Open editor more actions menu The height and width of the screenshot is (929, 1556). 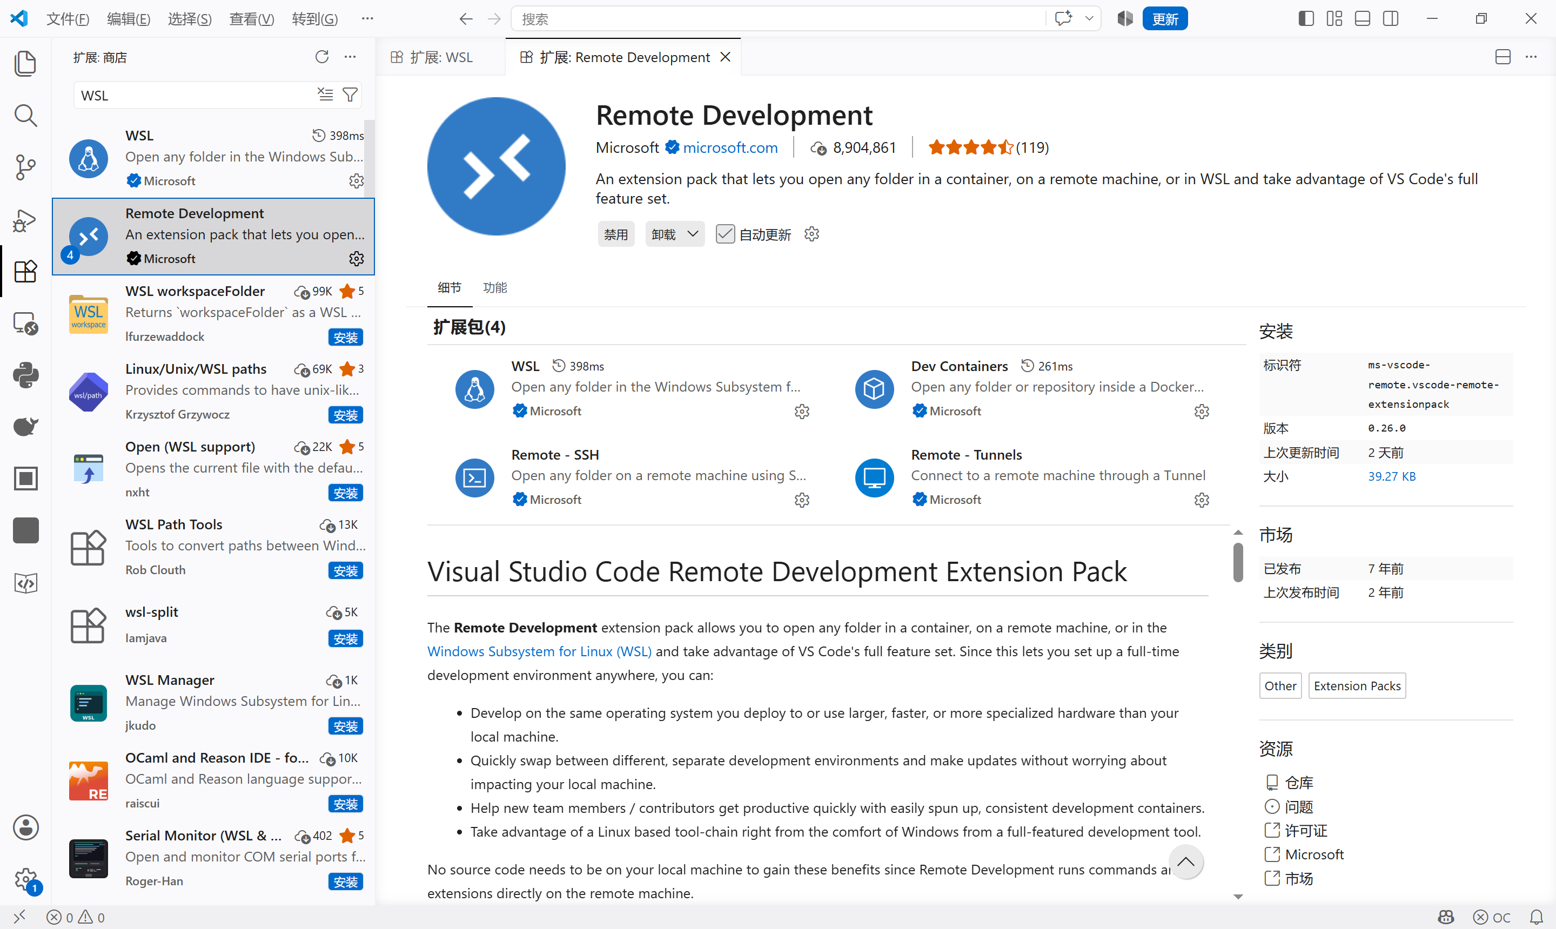pyautogui.click(x=1531, y=57)
